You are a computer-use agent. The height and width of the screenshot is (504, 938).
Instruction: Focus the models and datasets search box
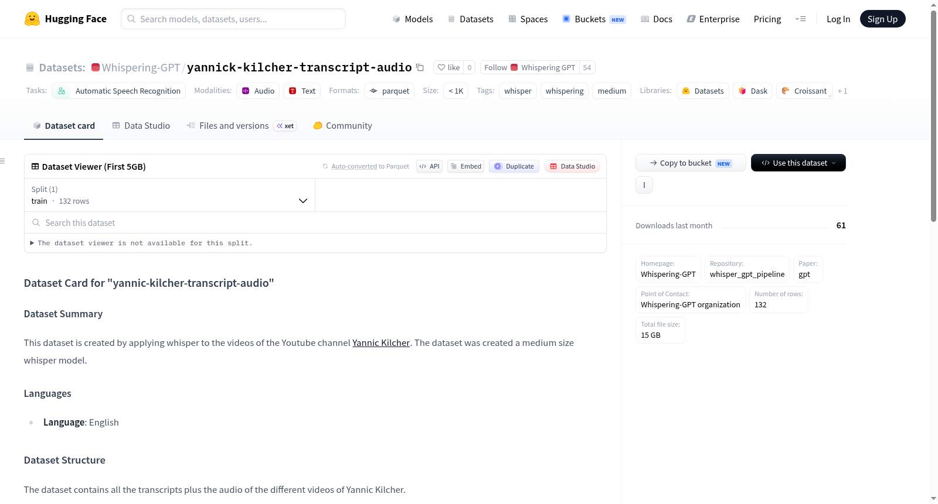(x=233, y=19)
